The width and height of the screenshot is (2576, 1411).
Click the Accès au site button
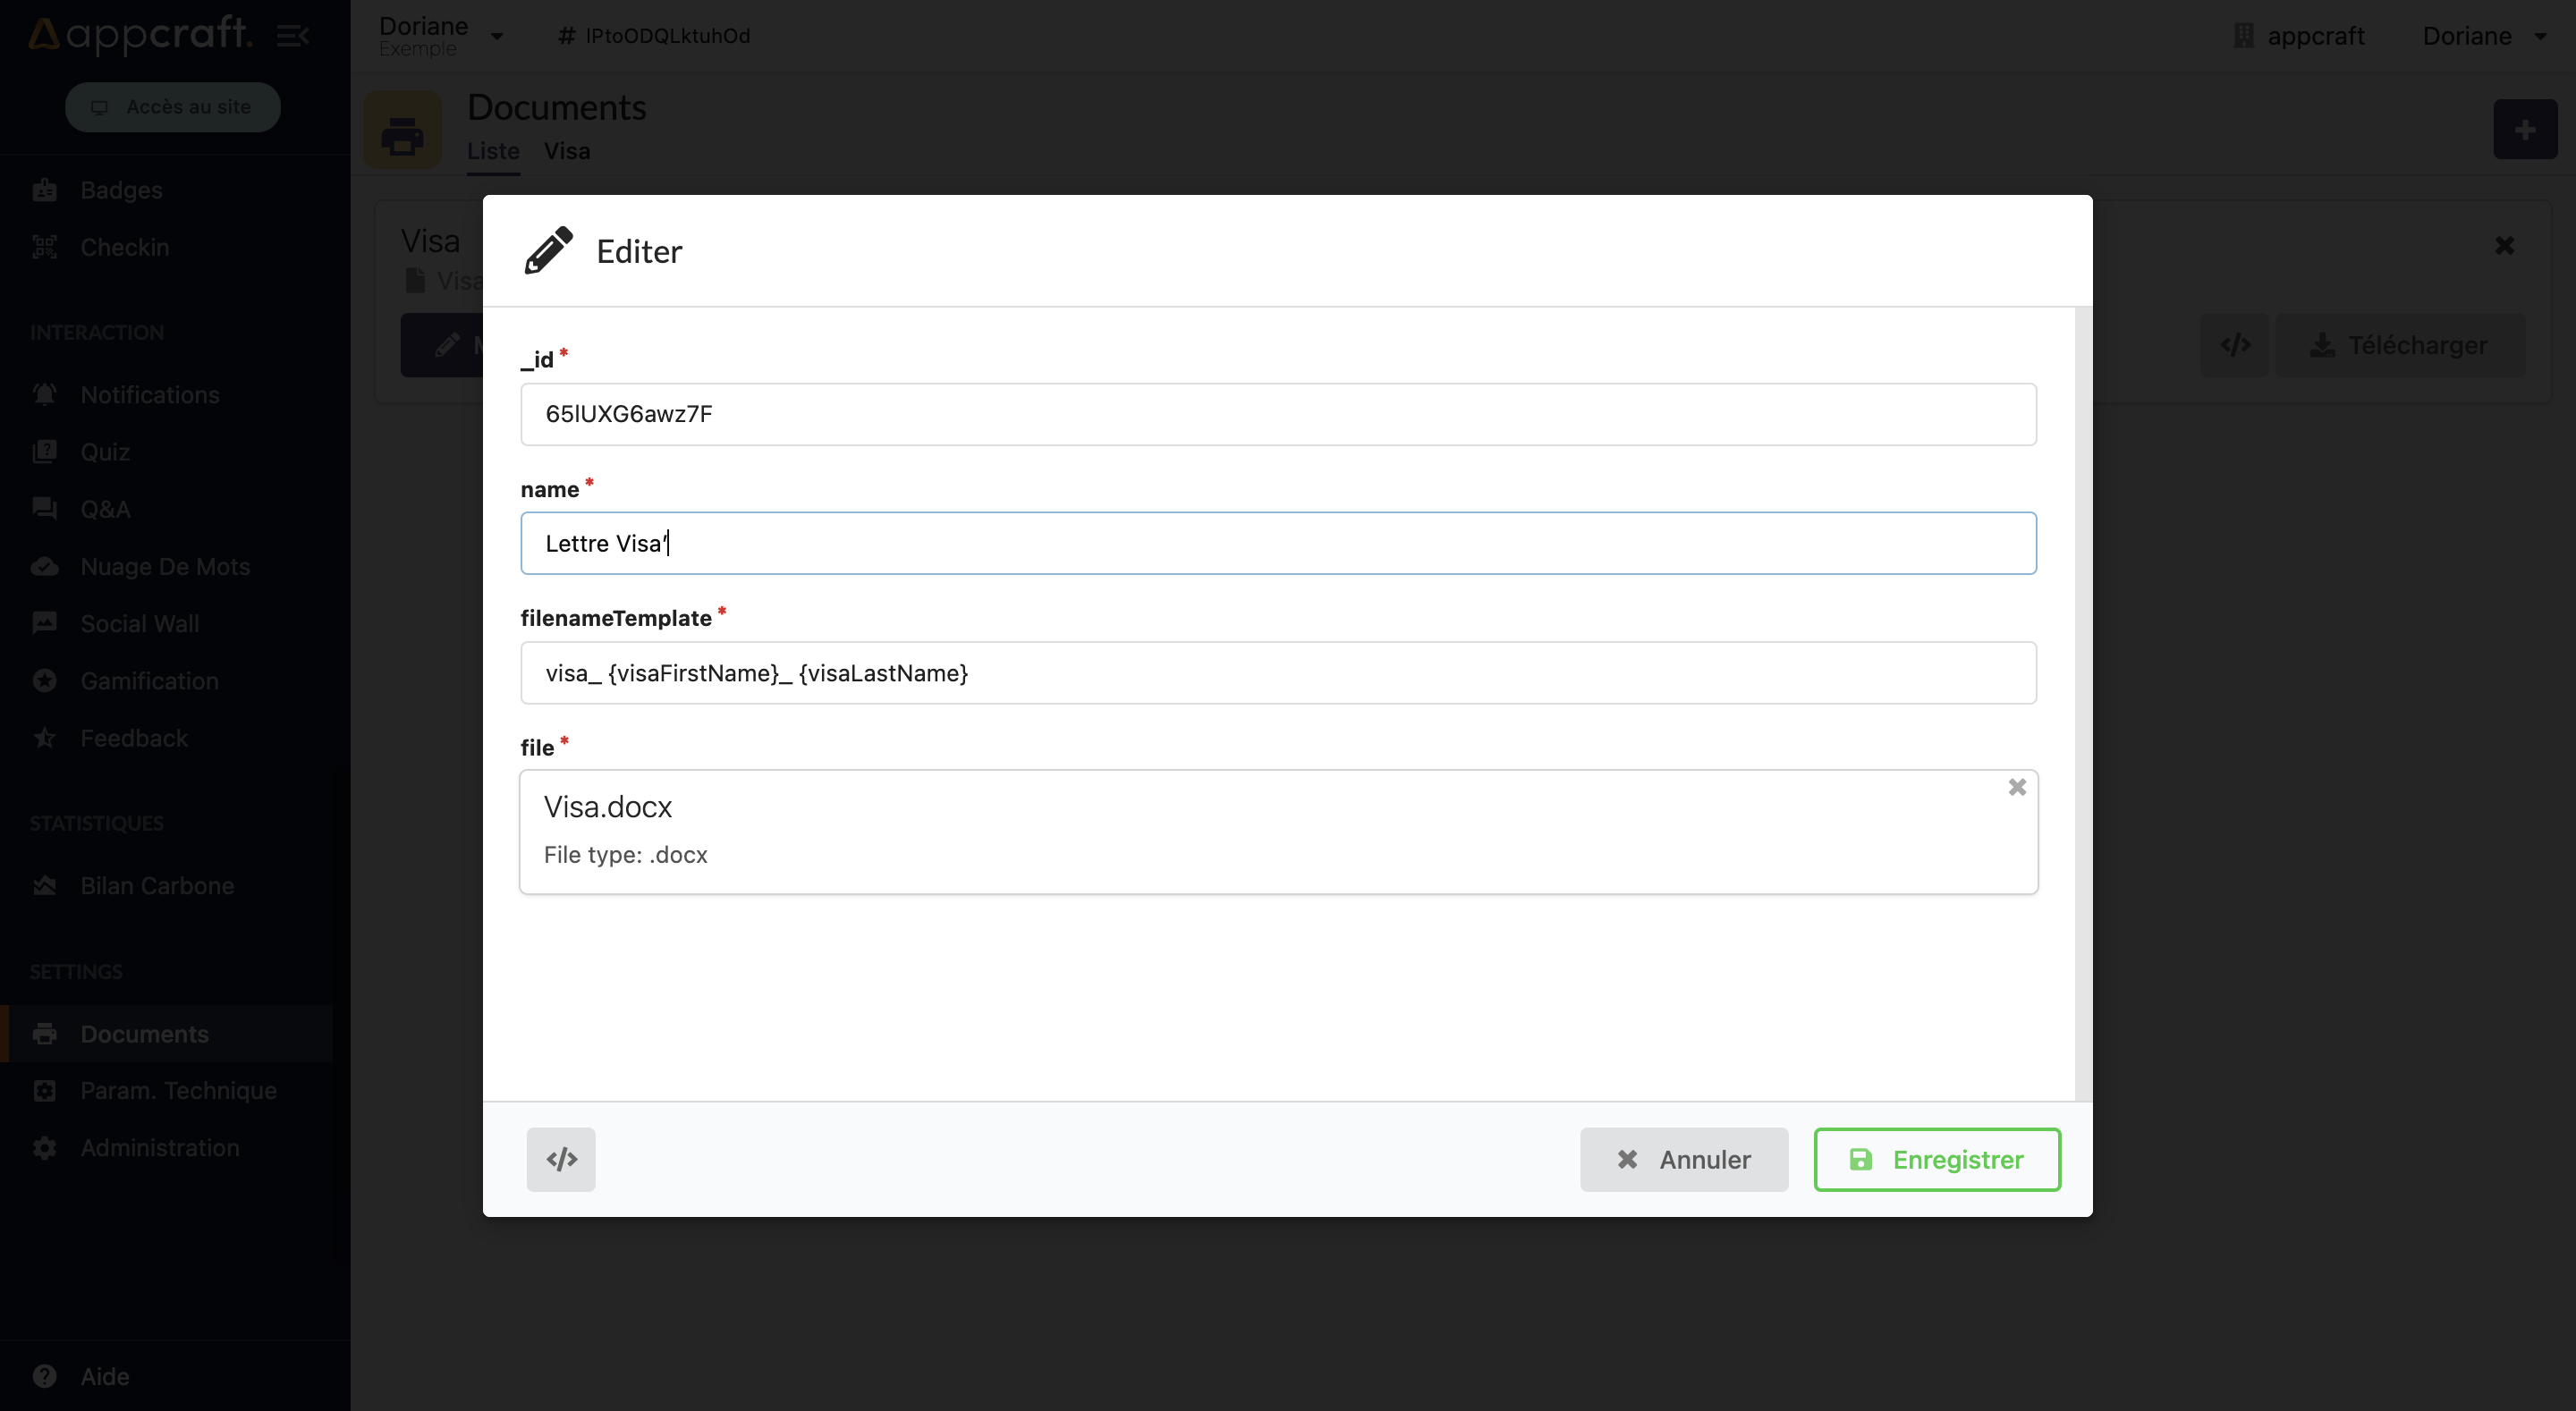[172, 107]
